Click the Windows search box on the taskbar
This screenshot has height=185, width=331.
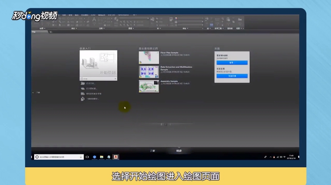click(59, 157)
